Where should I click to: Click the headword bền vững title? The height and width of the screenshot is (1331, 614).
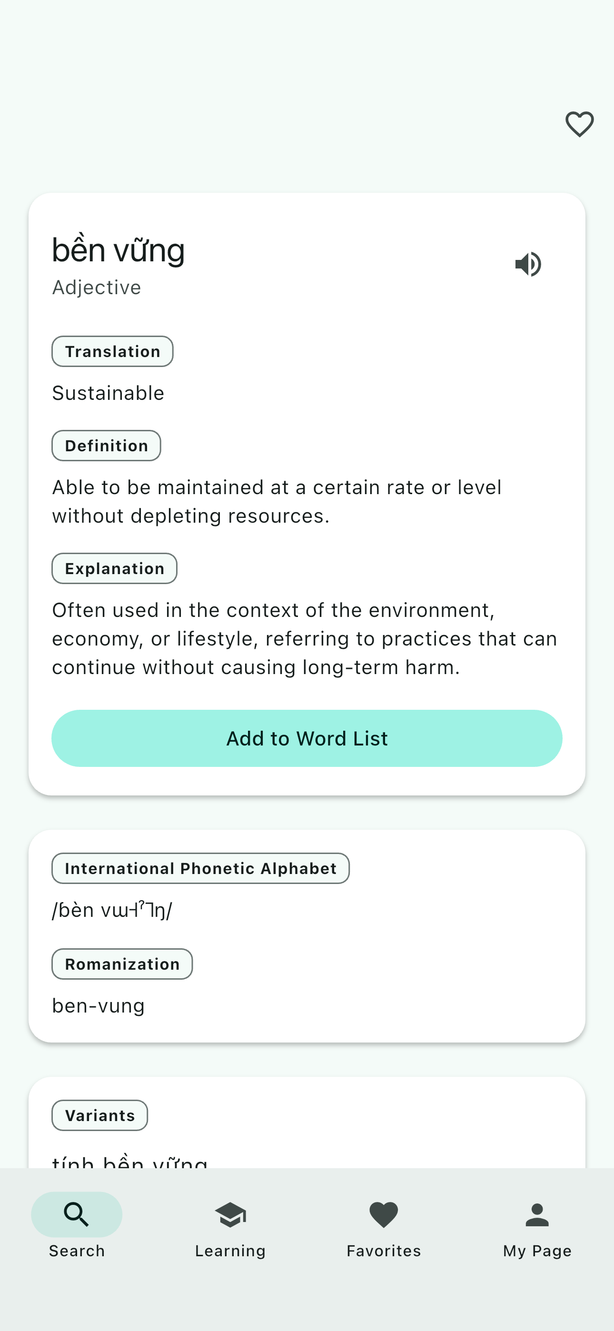coord(119,250)
